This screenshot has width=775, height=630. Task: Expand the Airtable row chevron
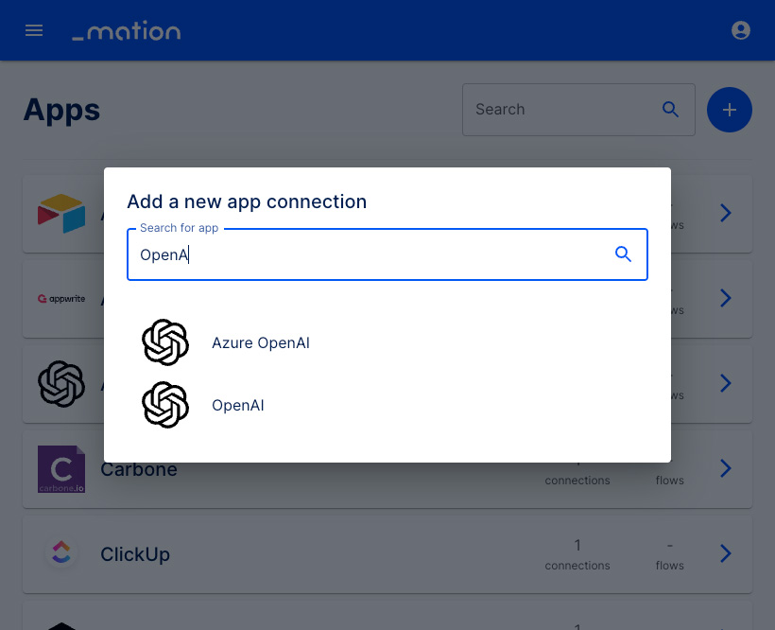pyautogui.click(x=725, y=213)
